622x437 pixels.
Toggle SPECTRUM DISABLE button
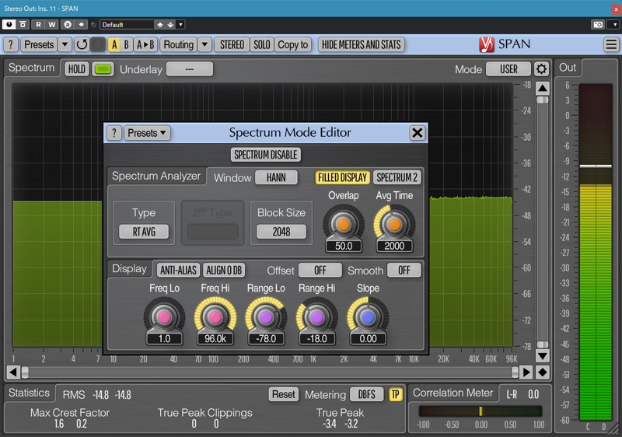coord(266,155)
